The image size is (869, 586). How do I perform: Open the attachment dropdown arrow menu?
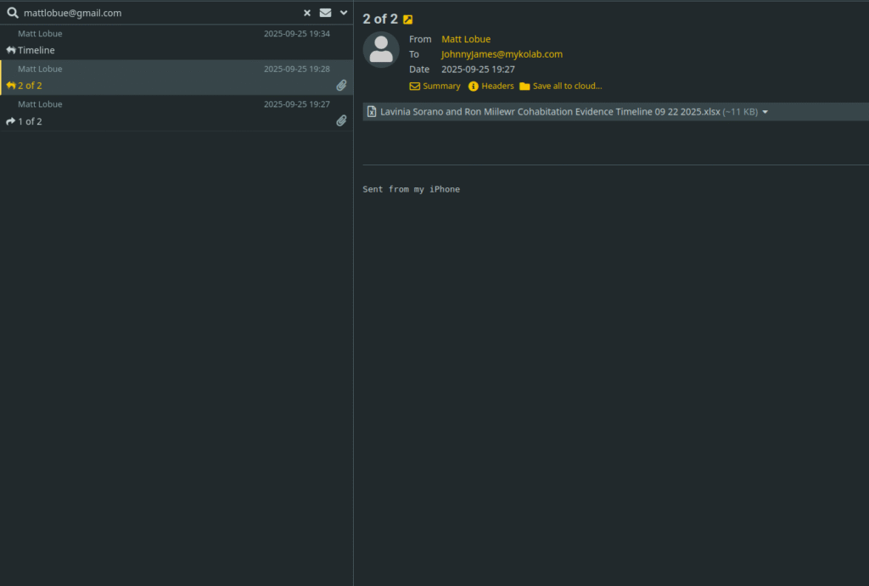tap(765, 112)
